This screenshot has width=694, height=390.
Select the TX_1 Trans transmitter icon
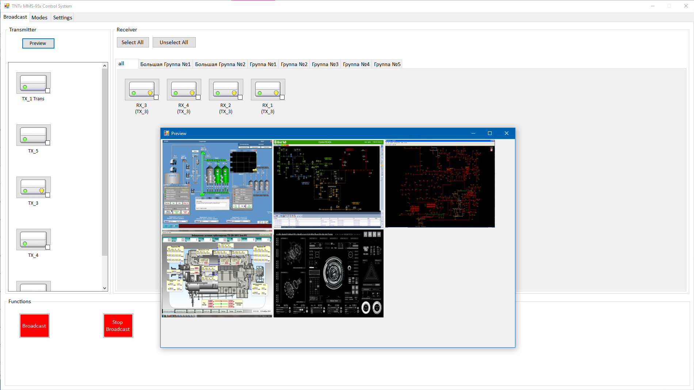pos(33,83)
